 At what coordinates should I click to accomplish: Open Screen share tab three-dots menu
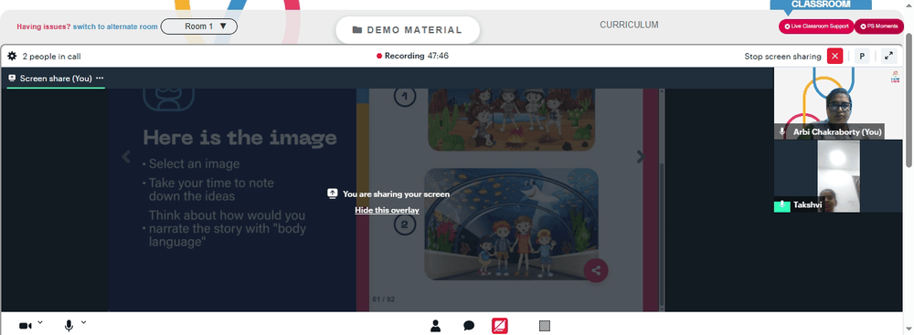100,79
